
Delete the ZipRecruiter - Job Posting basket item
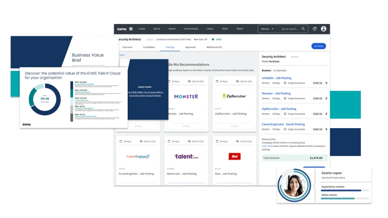pos(326,114)
